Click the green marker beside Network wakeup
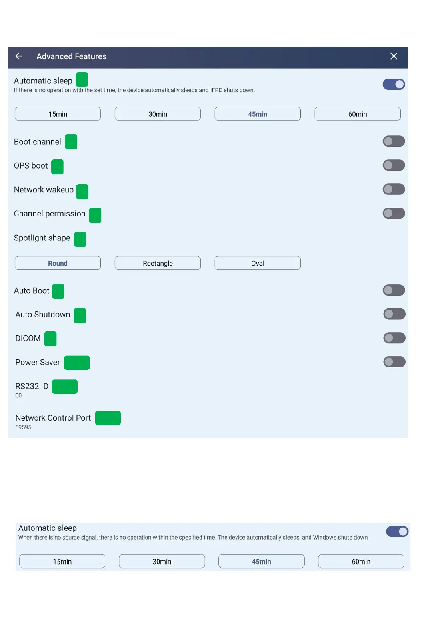This screenshot has width=432, height=625. (x=82, y=192)
